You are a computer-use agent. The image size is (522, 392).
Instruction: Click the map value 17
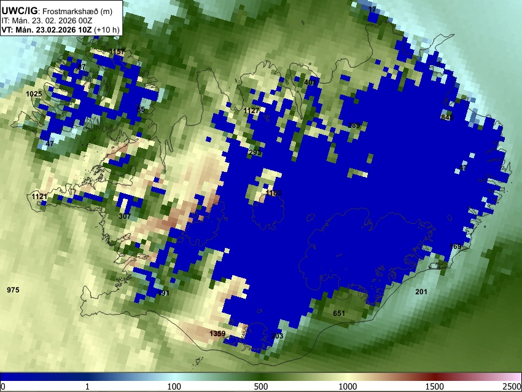point(372,9)
